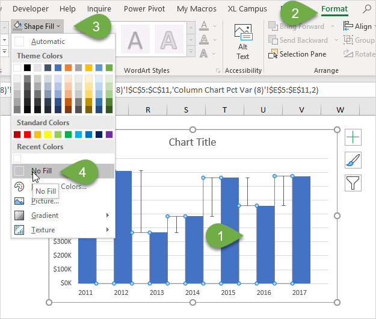Image resolution: width=376 pixels, height=319 pixels.
Task: Select the Chart Title text
Action: click(193, 142)
